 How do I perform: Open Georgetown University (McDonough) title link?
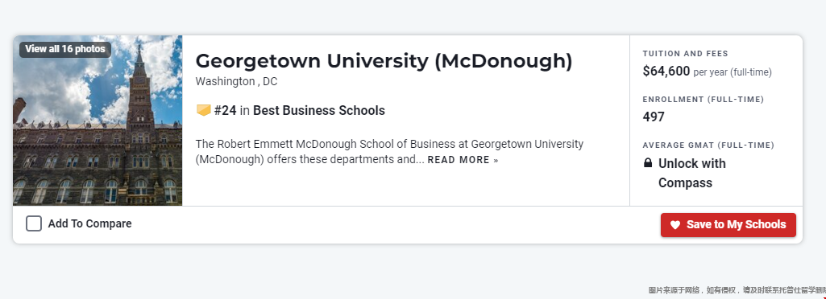pos(384,61)
